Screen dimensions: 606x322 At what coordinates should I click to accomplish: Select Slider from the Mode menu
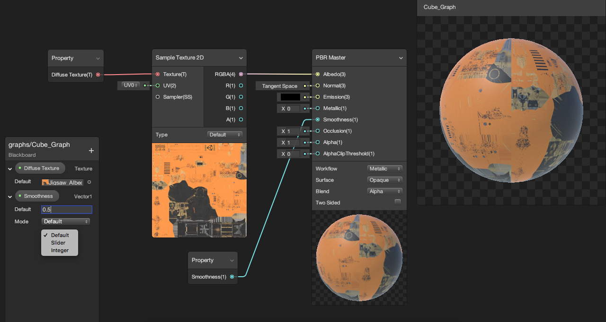pyautogui.click(x=58, y=243)
